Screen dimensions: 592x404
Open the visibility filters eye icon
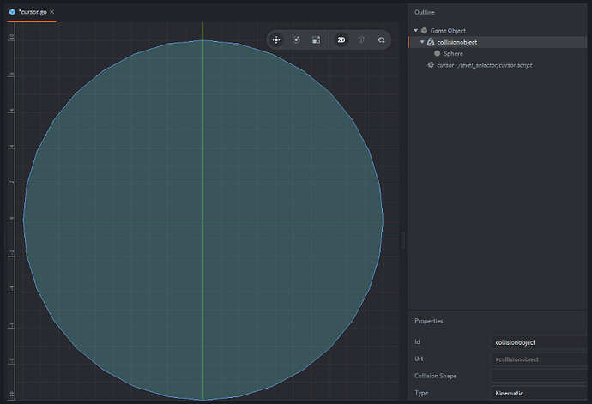click(x=381, y=40)
